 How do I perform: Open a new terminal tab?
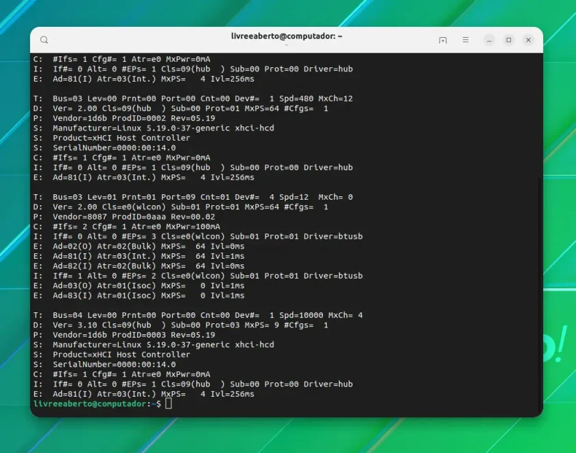point(443,40)
